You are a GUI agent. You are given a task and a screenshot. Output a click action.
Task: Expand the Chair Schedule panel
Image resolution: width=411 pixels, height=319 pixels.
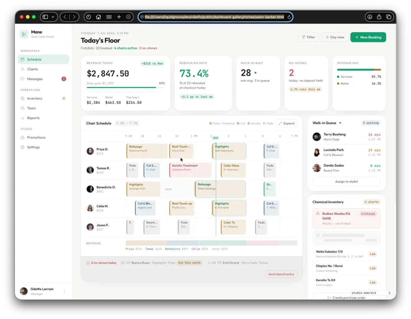click(x=287, y=123)
